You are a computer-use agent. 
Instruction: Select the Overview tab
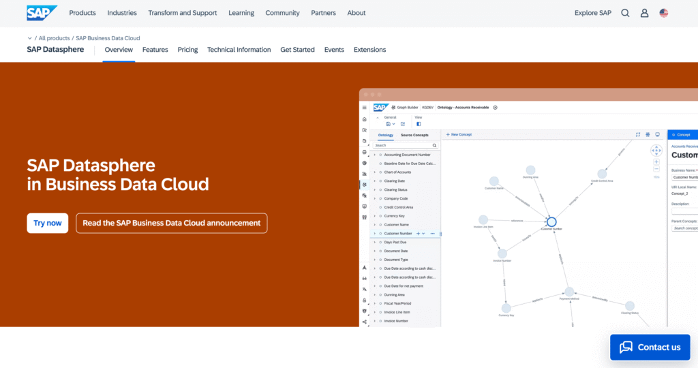(119, 50)
